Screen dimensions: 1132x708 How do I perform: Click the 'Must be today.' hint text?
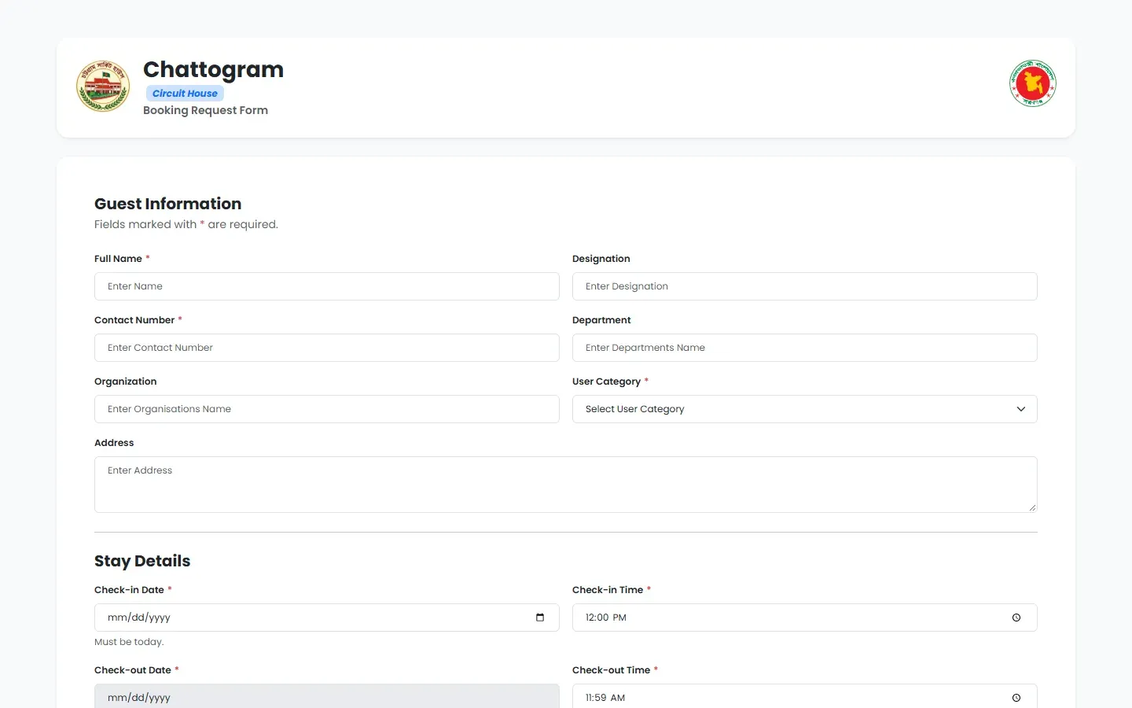point(129,642)
